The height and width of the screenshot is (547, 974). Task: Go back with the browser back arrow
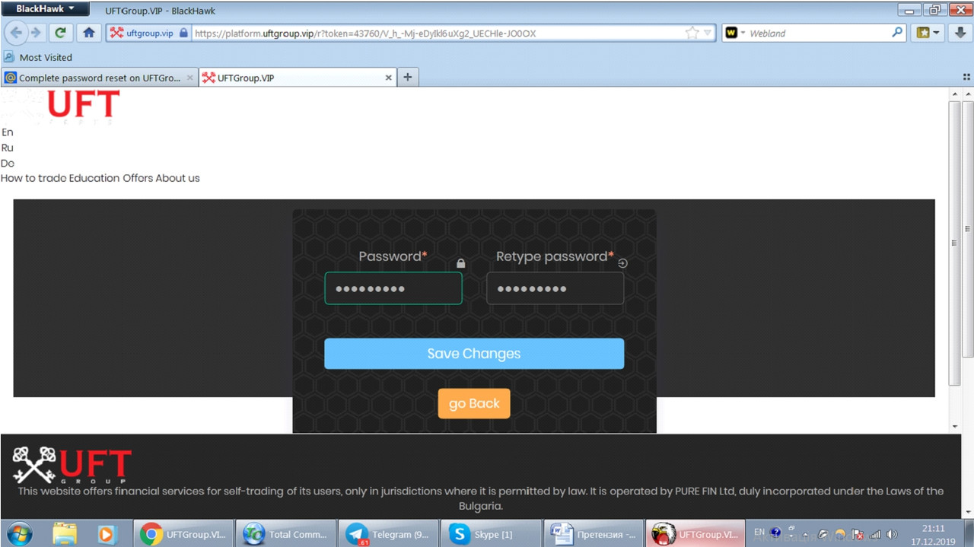point(17,33)
